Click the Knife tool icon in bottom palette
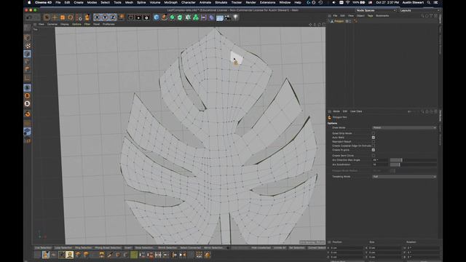Image resolution: width=466 pixels, height=262 pixels. pyautogui.click(x=110, y=255)
